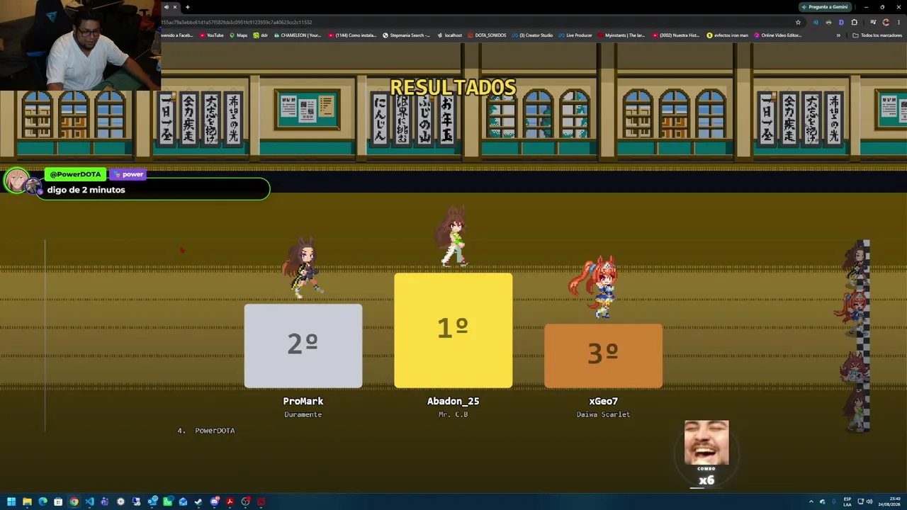Screen dimensions: 907x510
Task: Click the third place podium block
Action: click(x=604, y=356)
